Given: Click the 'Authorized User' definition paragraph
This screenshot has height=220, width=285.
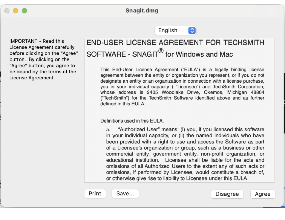Looking at the screenshot, I should pyautogui.click(x=185, y=154).
